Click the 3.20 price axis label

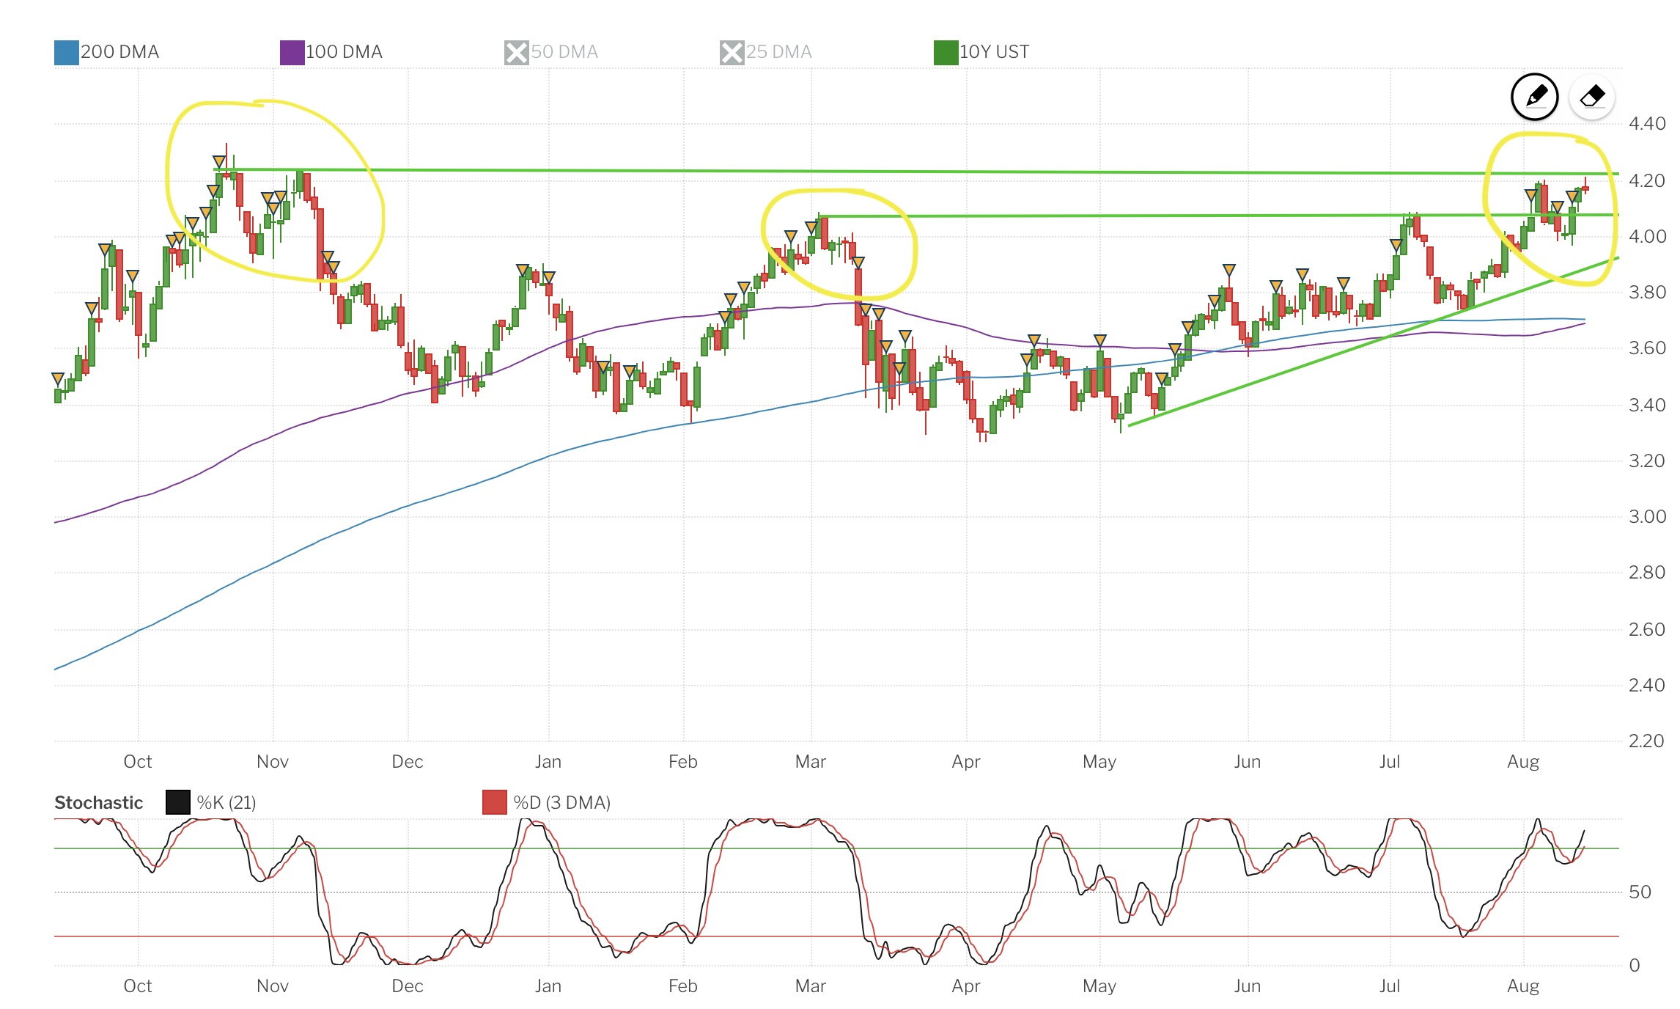[x=1647, y=461]
